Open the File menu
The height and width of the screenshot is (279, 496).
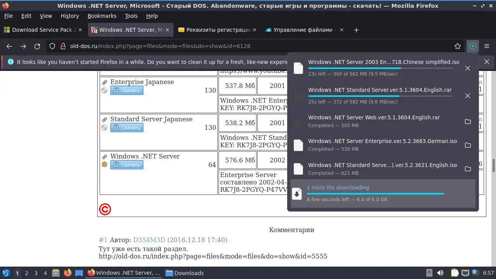(x=8, y=16)
